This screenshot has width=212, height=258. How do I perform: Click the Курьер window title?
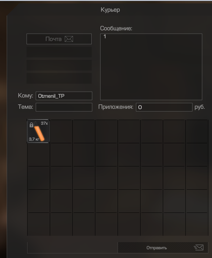point(110,10)
